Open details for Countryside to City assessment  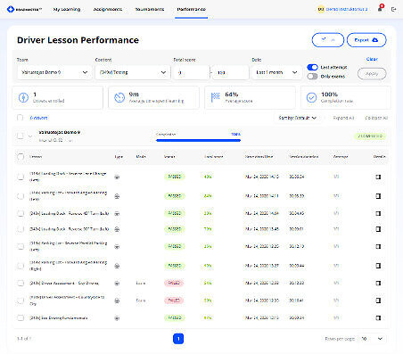[x=378, y=300]
